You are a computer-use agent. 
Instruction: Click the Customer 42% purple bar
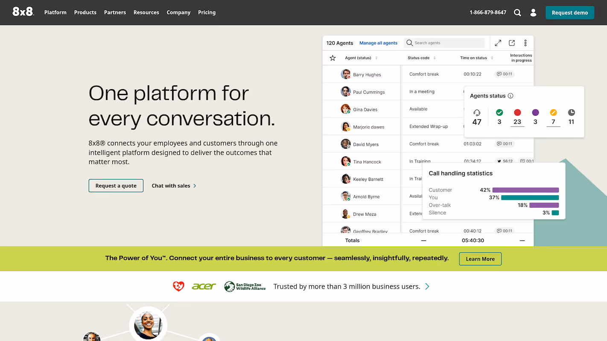tap(525, 190)
